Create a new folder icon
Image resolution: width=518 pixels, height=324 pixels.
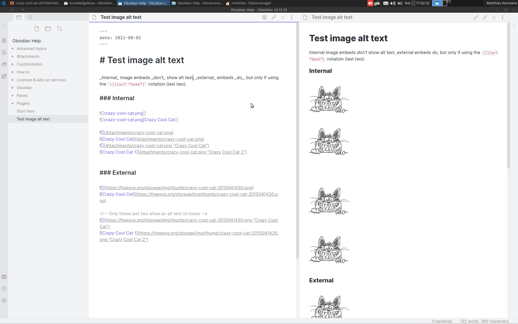[48, 29]
